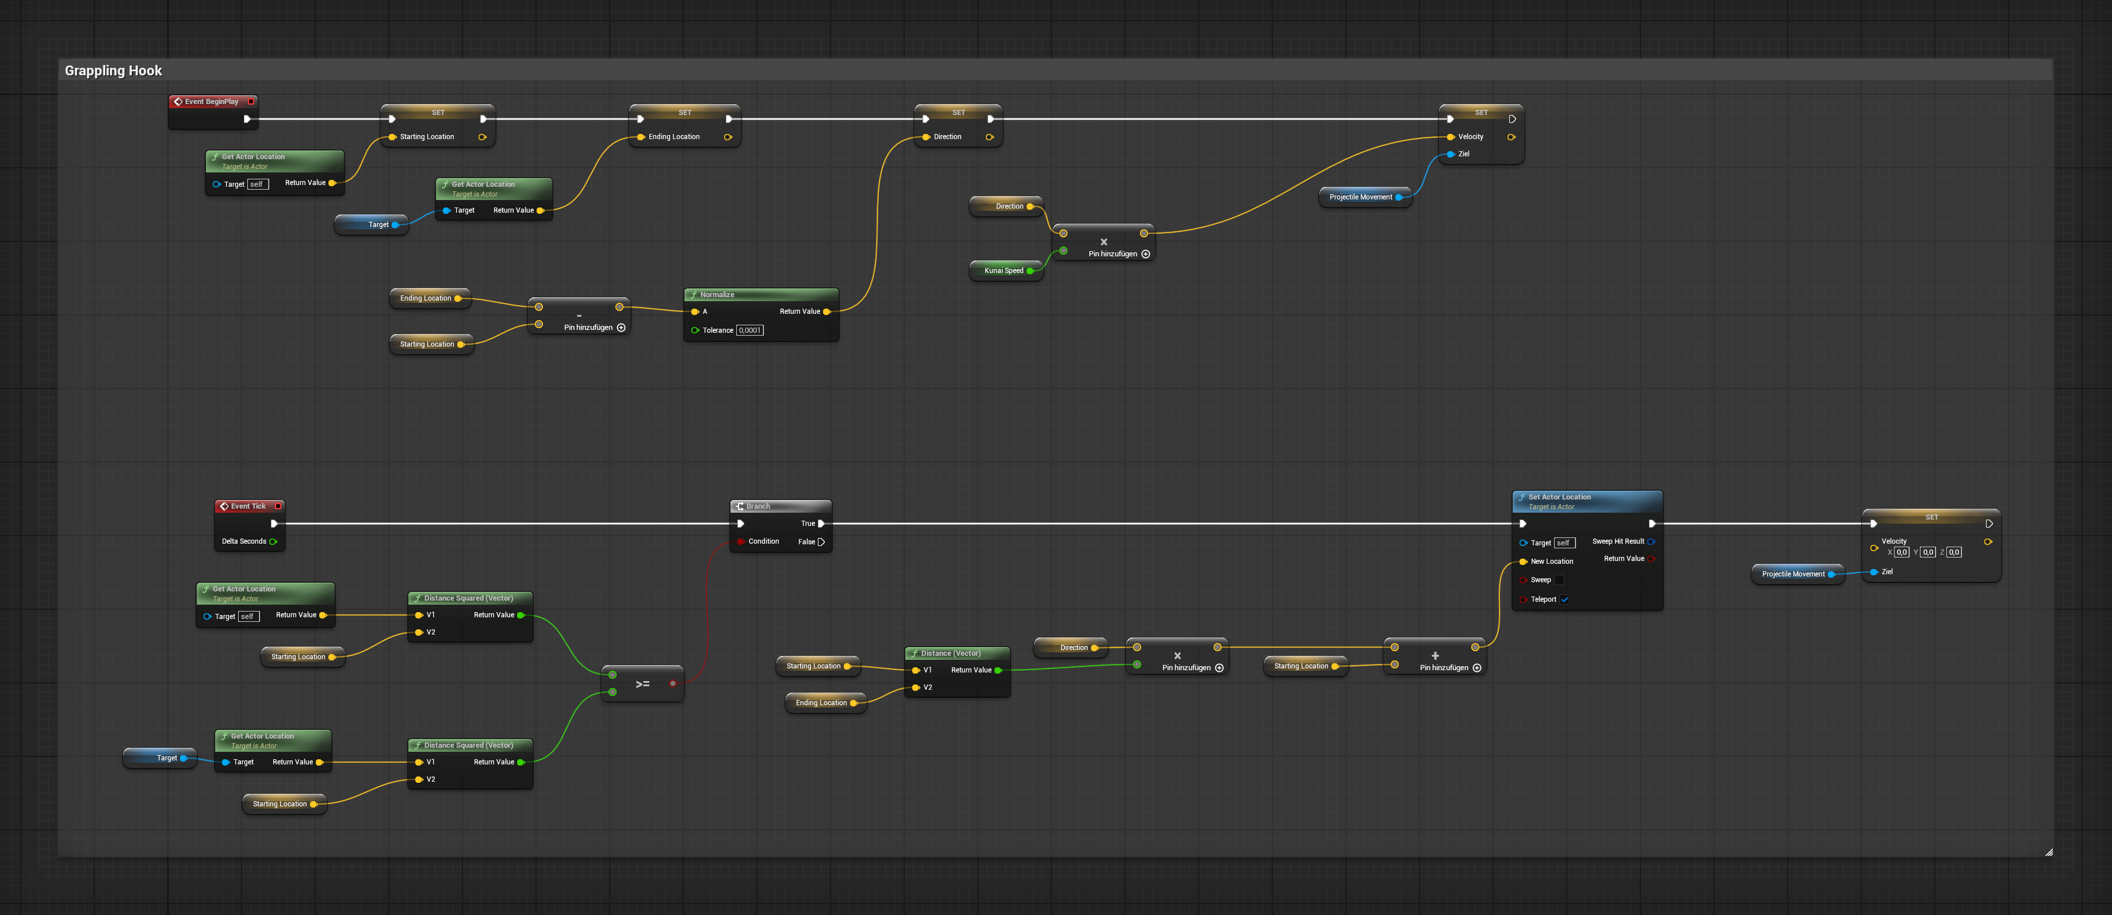Click the self target field on Set Actor Location
This screenshot has height=915, width=2112.
[x=1564, y=543]
